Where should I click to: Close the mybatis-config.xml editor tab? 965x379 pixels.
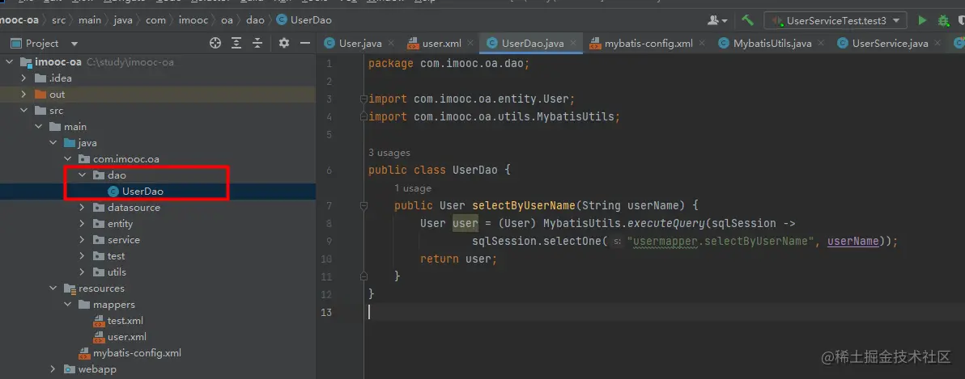pyautogui.click(x=703, y=43)
